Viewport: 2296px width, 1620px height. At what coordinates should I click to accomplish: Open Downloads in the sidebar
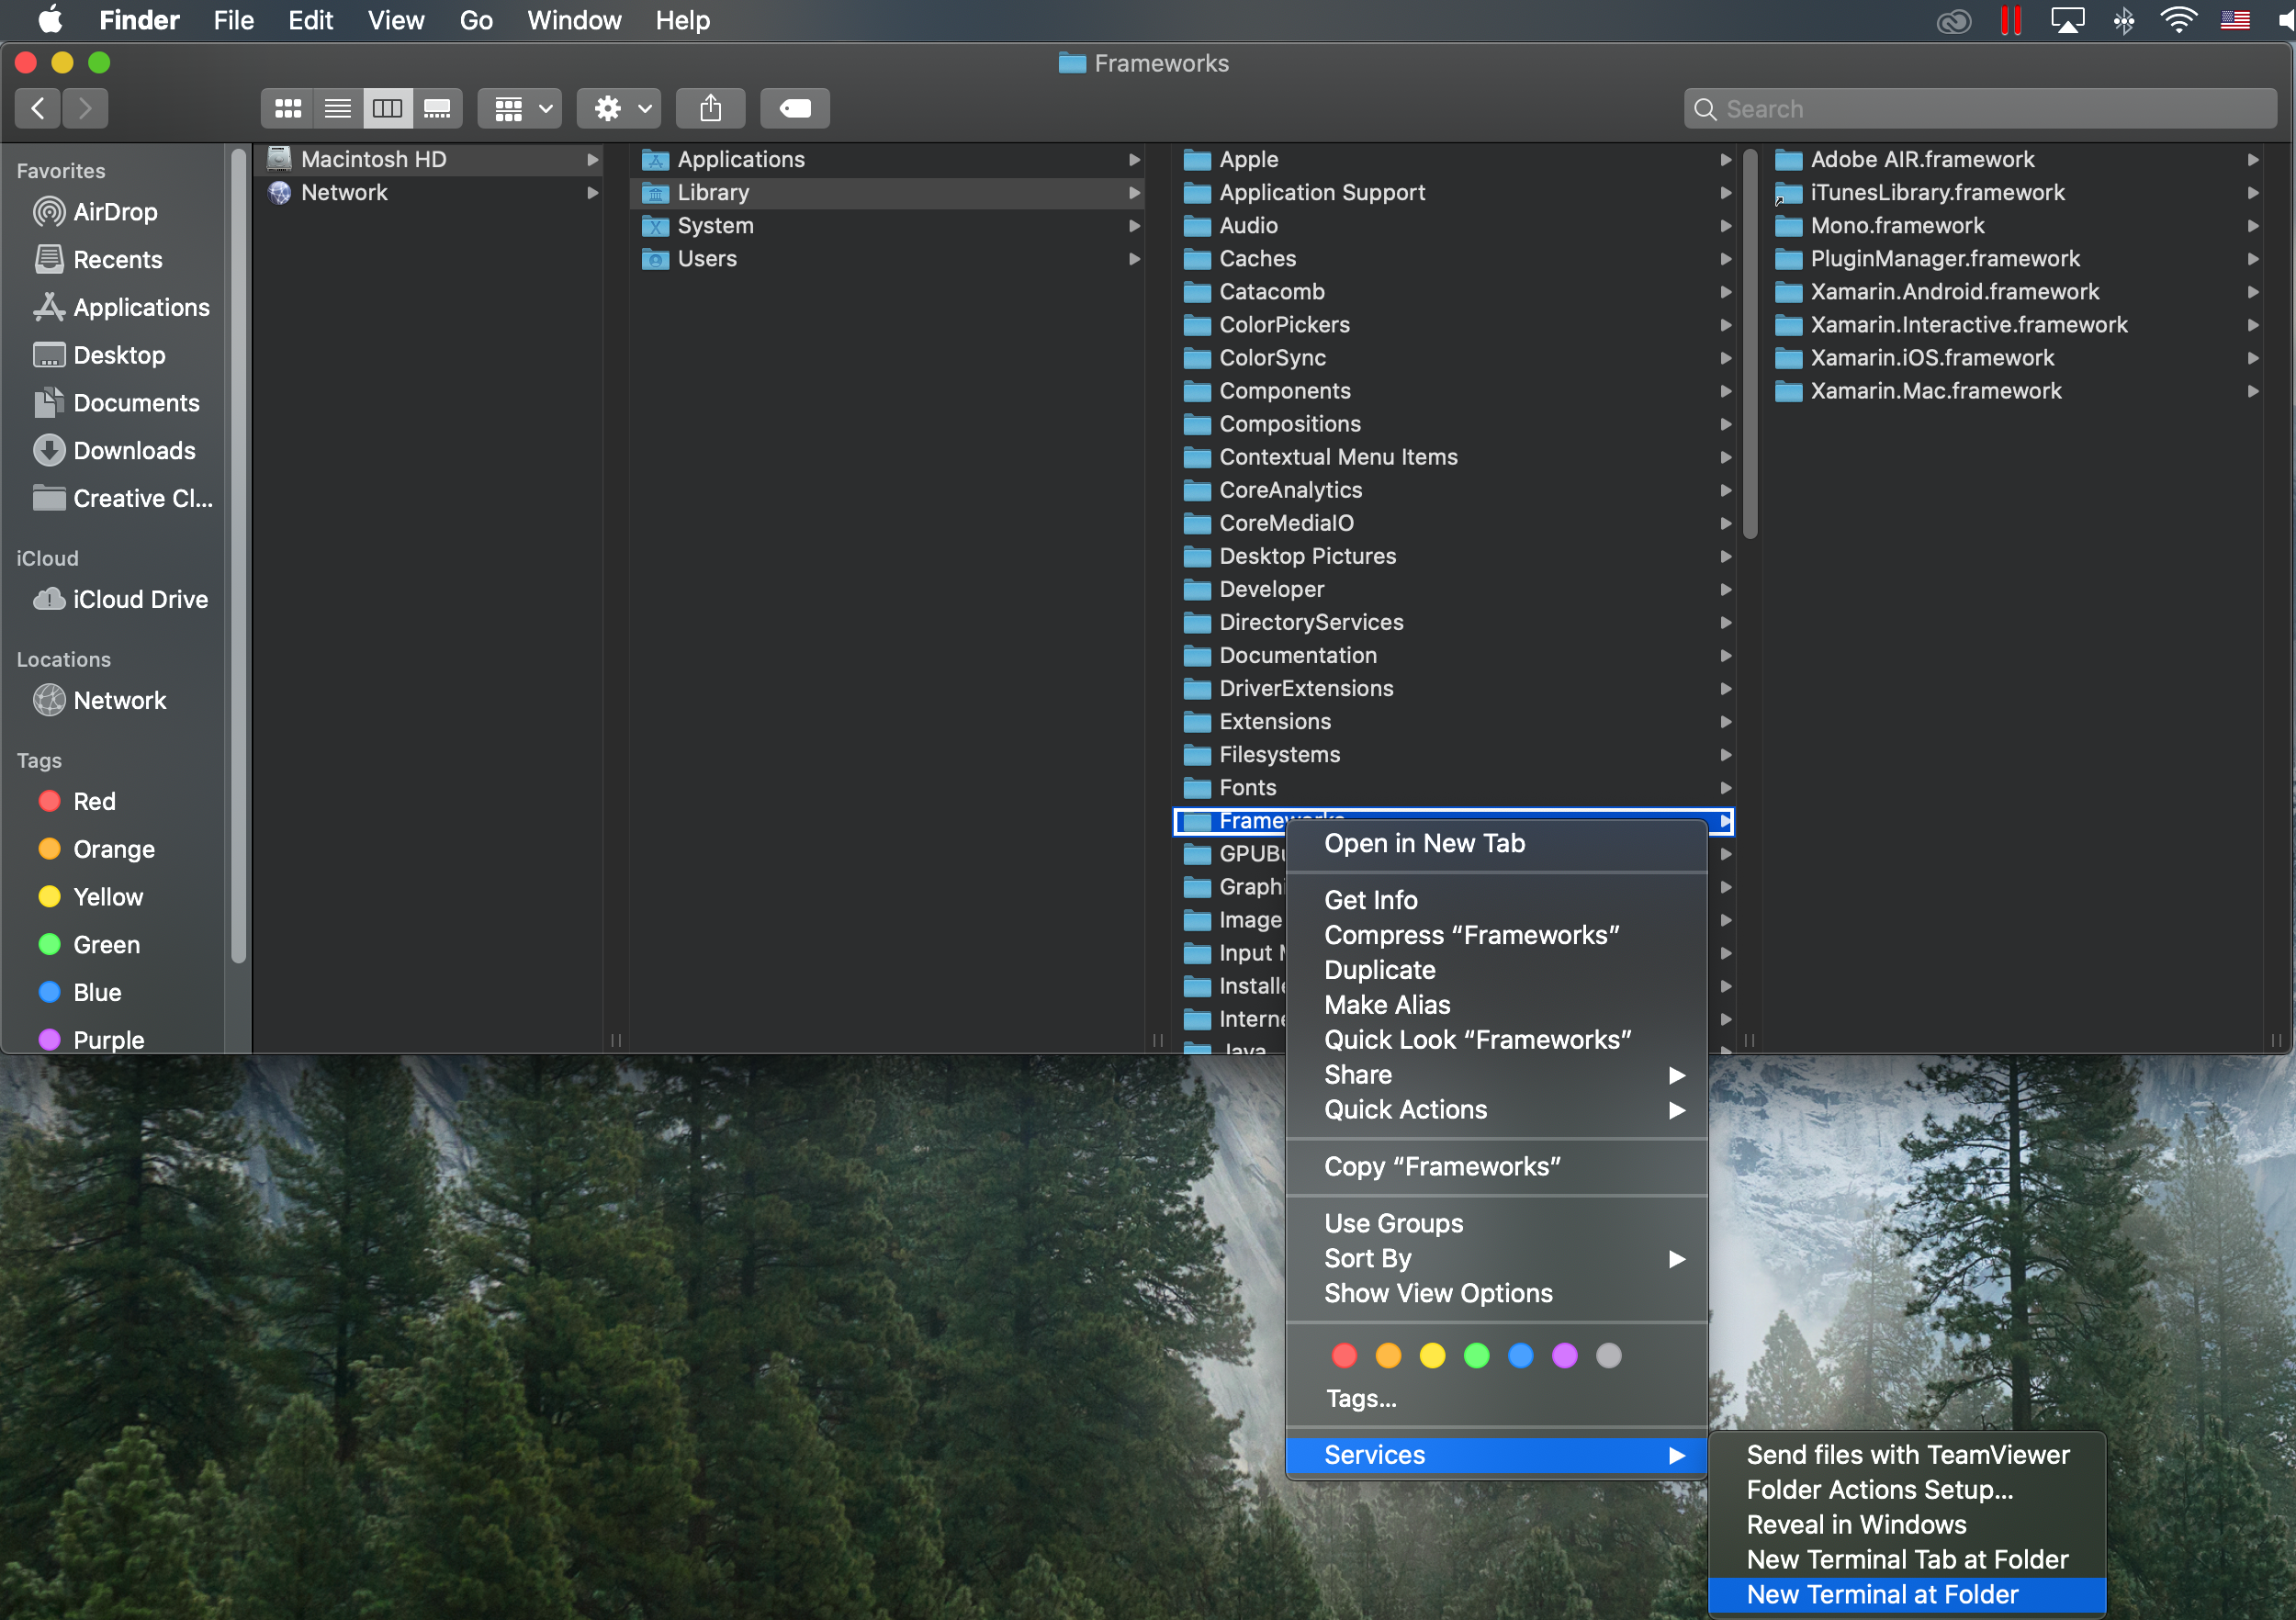(x=114, y=451)
